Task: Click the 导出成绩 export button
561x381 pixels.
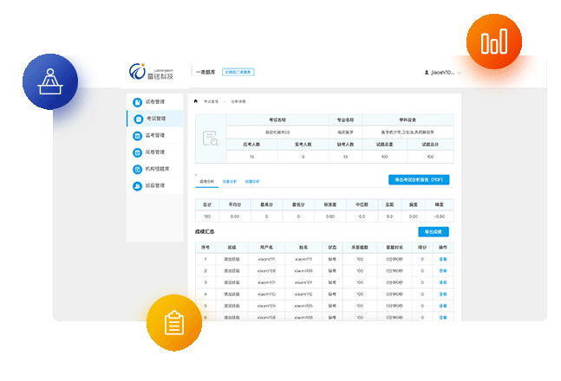Action: [433, 232]
